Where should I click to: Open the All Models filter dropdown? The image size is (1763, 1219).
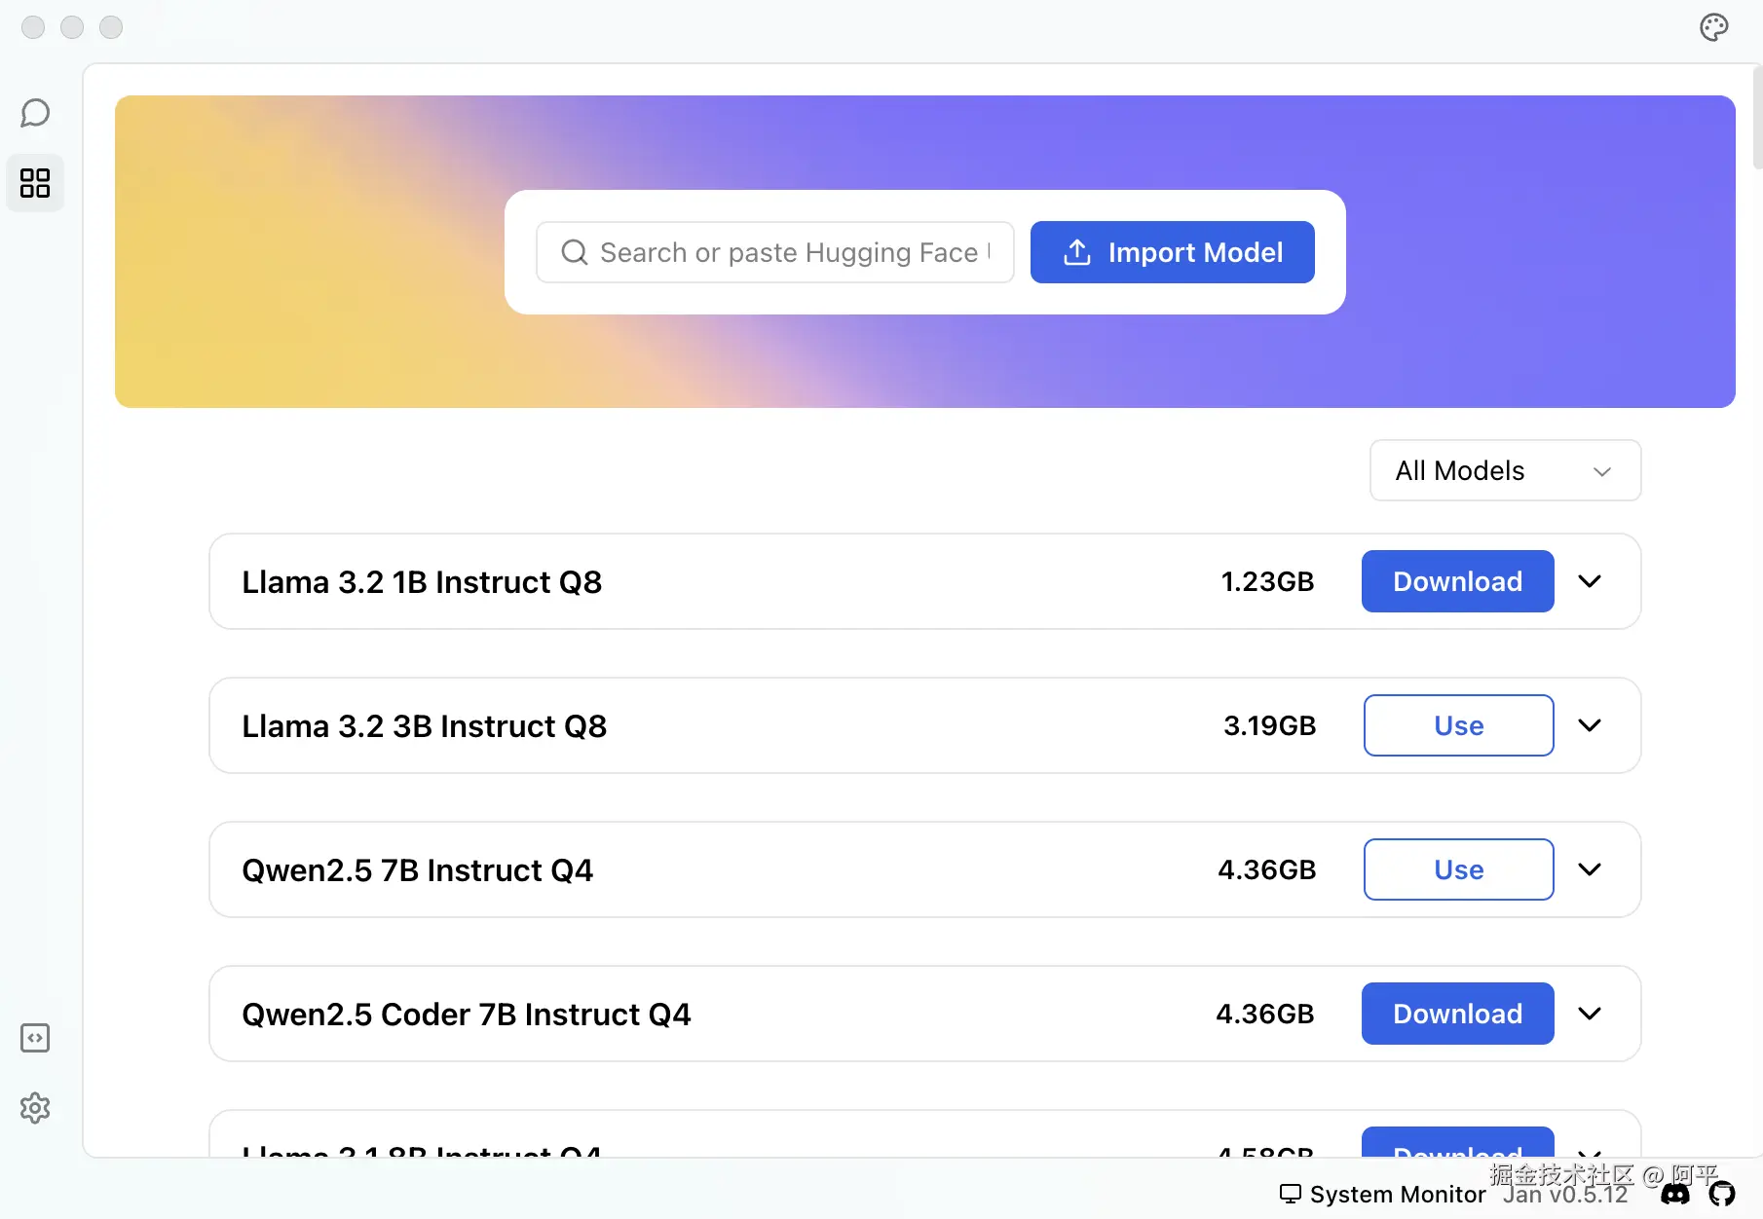click(x=1506, y=470)
